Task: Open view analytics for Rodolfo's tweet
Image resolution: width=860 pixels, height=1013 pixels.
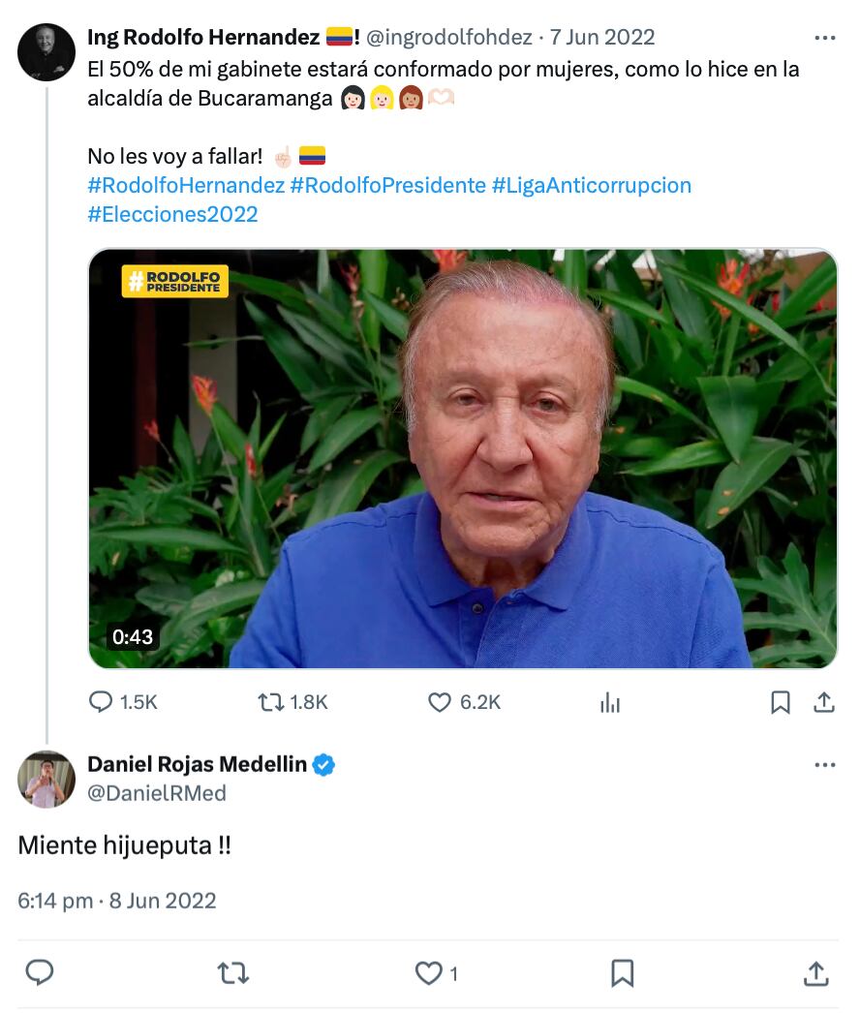Action: coord(609,702)
